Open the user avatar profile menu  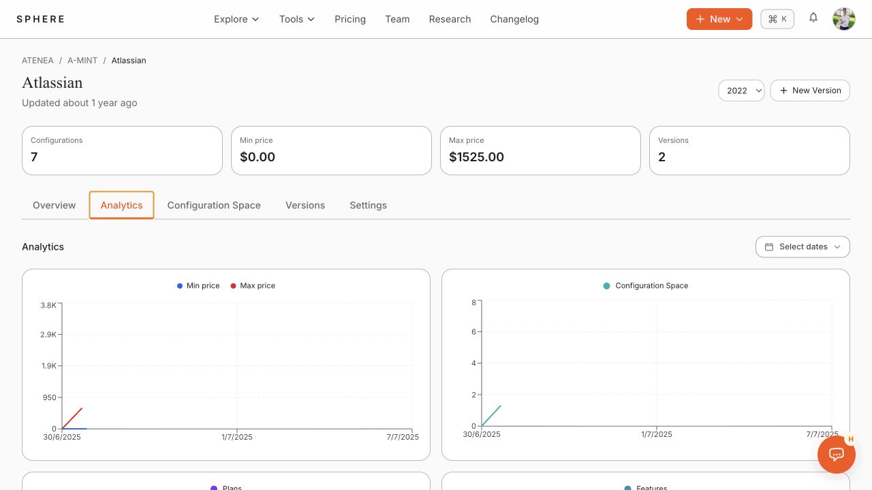pyautogui.click(x=844, y=19)
